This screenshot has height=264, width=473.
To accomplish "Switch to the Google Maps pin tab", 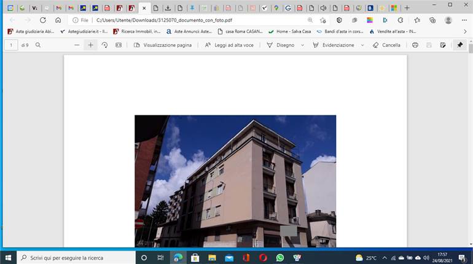I will pyautogui.click(x=276, y=8).
